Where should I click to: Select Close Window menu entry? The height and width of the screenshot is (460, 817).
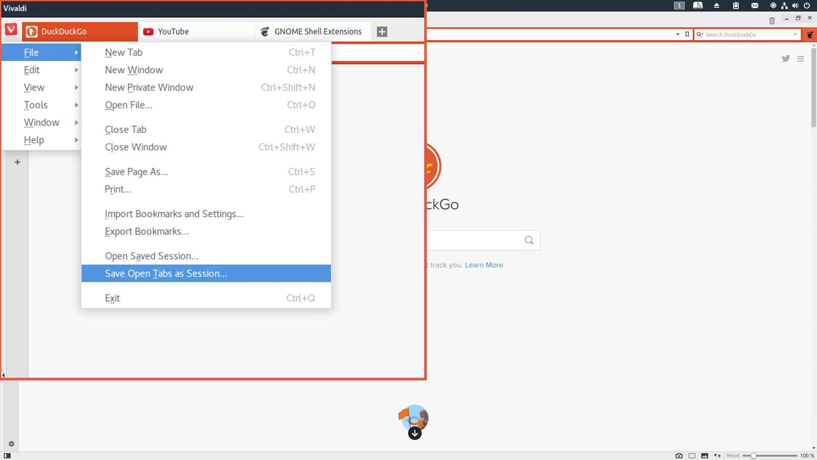[206, 147]
